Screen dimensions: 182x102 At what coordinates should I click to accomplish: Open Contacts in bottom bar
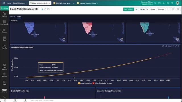pyautogui.click(x=25, y=100)
